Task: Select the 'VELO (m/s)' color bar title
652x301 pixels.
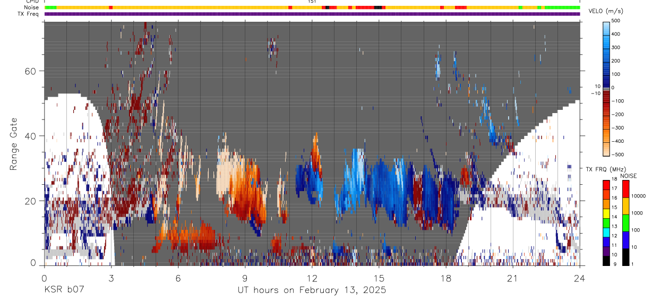Action: click(607, 11)
